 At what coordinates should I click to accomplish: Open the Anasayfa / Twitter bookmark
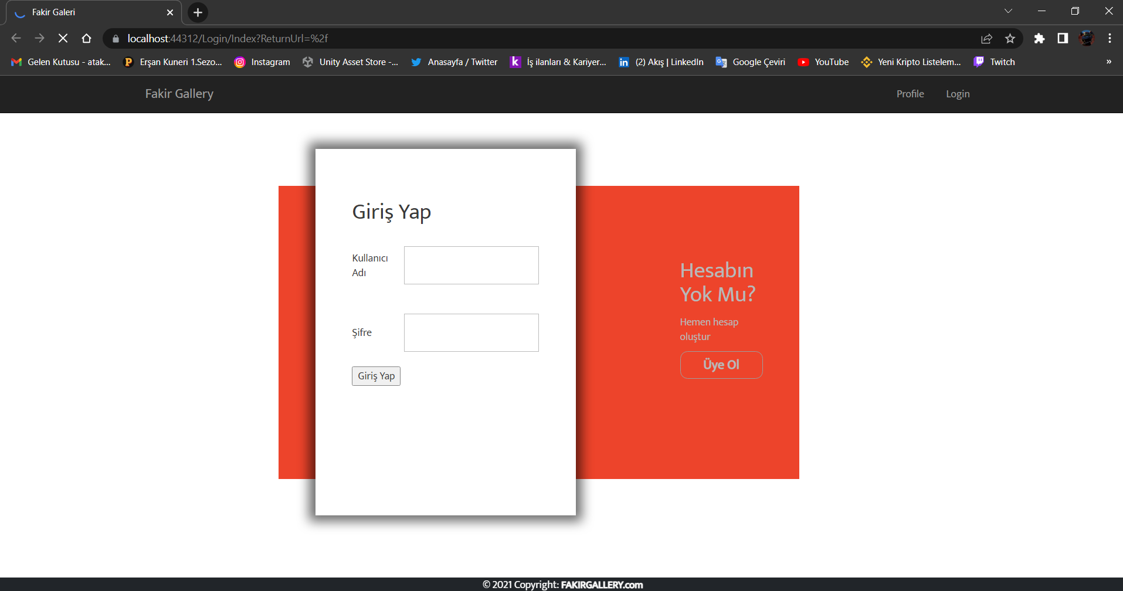point(454,62)
